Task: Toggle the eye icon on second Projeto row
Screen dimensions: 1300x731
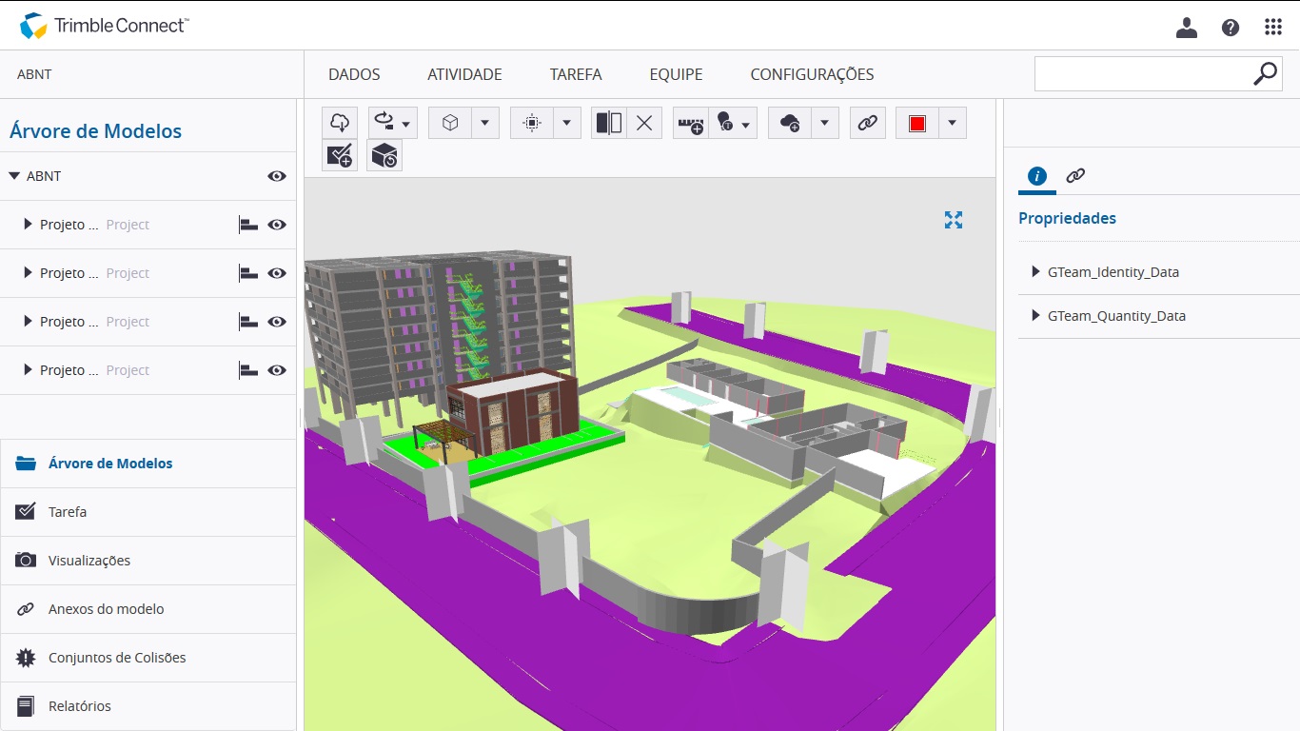Action: 277,273
